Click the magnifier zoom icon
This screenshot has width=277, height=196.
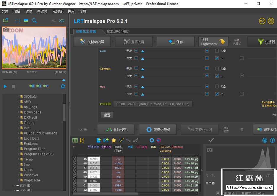click(34, 20)
